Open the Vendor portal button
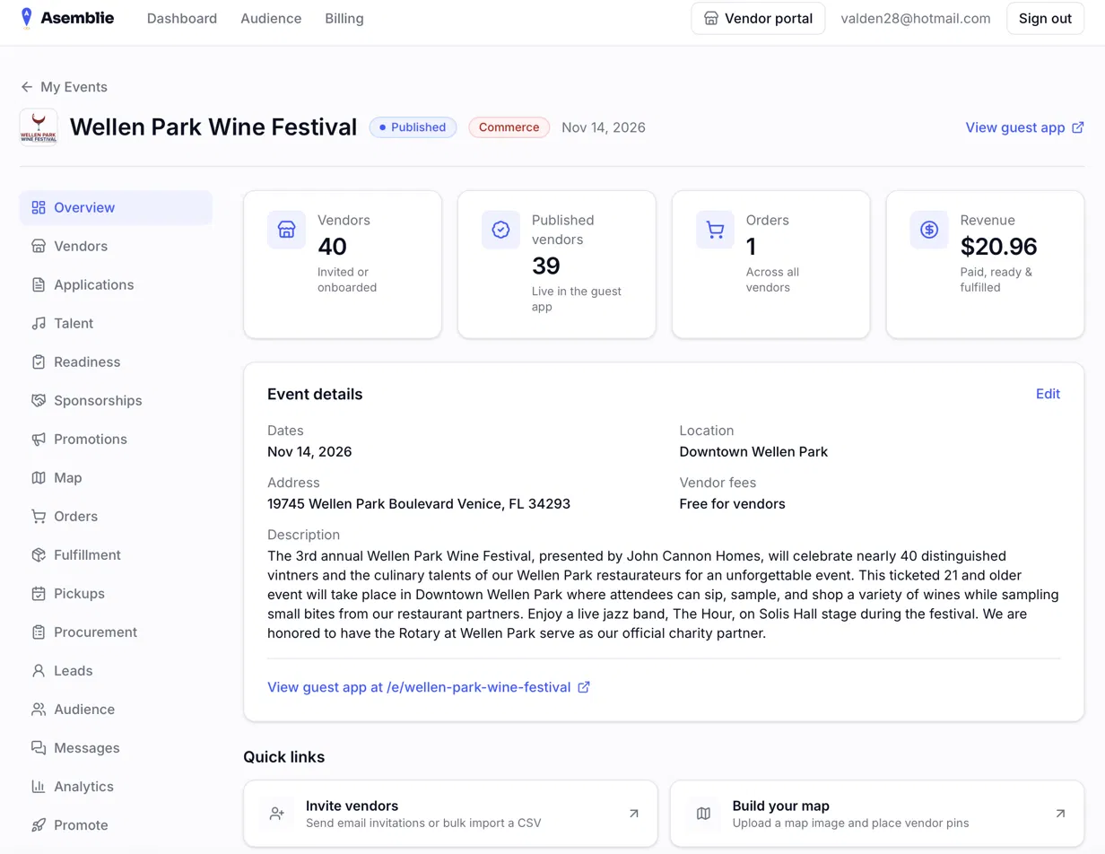 [758, 18]
